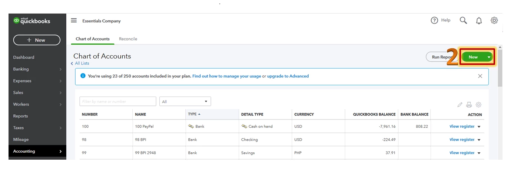The height and width of the screenshot is (177, 511).
Task: Open action dropdown for 98 BPI row
Action: pyautogui.click(x=479, y=140)
